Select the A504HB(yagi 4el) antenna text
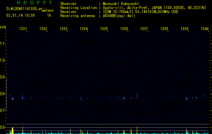Image resolution: width=212 pixels, height=134 pixels. point(119,16)
